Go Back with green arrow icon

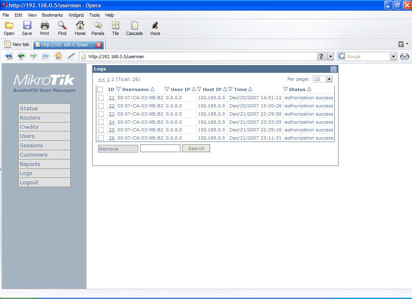[21, 56]
